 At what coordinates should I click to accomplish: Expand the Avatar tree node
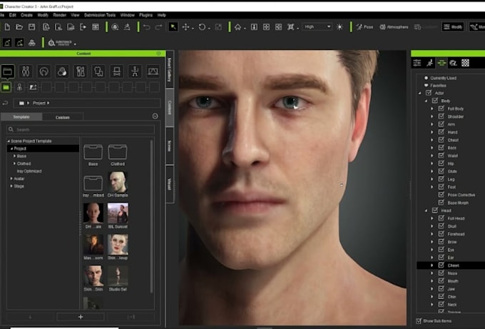click(x=11, y=178)
